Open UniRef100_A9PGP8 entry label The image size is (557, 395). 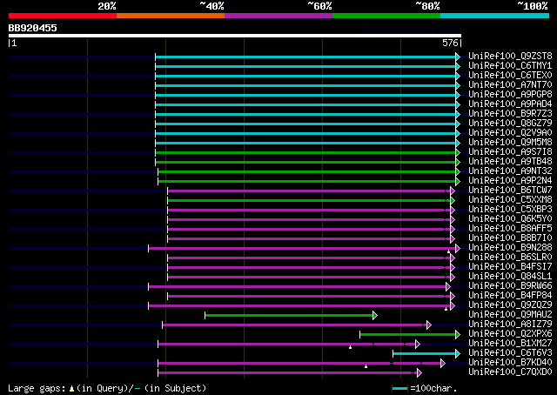(510, 95)
